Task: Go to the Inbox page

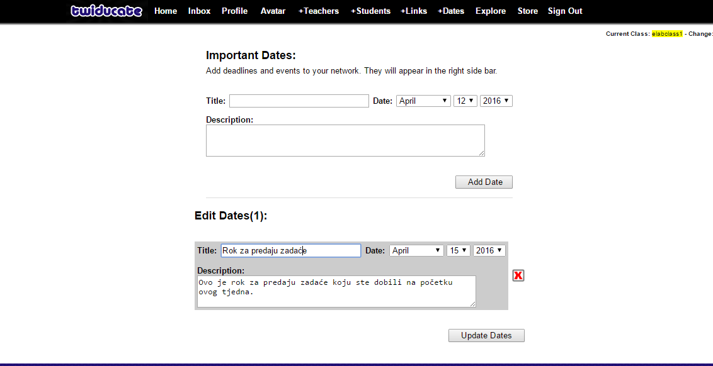Action: (x=199, y=11)
